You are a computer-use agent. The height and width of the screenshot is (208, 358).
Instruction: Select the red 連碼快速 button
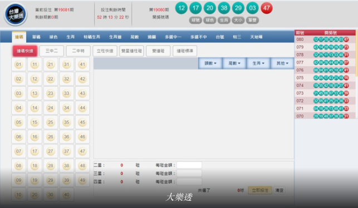(x=25, y=51)
